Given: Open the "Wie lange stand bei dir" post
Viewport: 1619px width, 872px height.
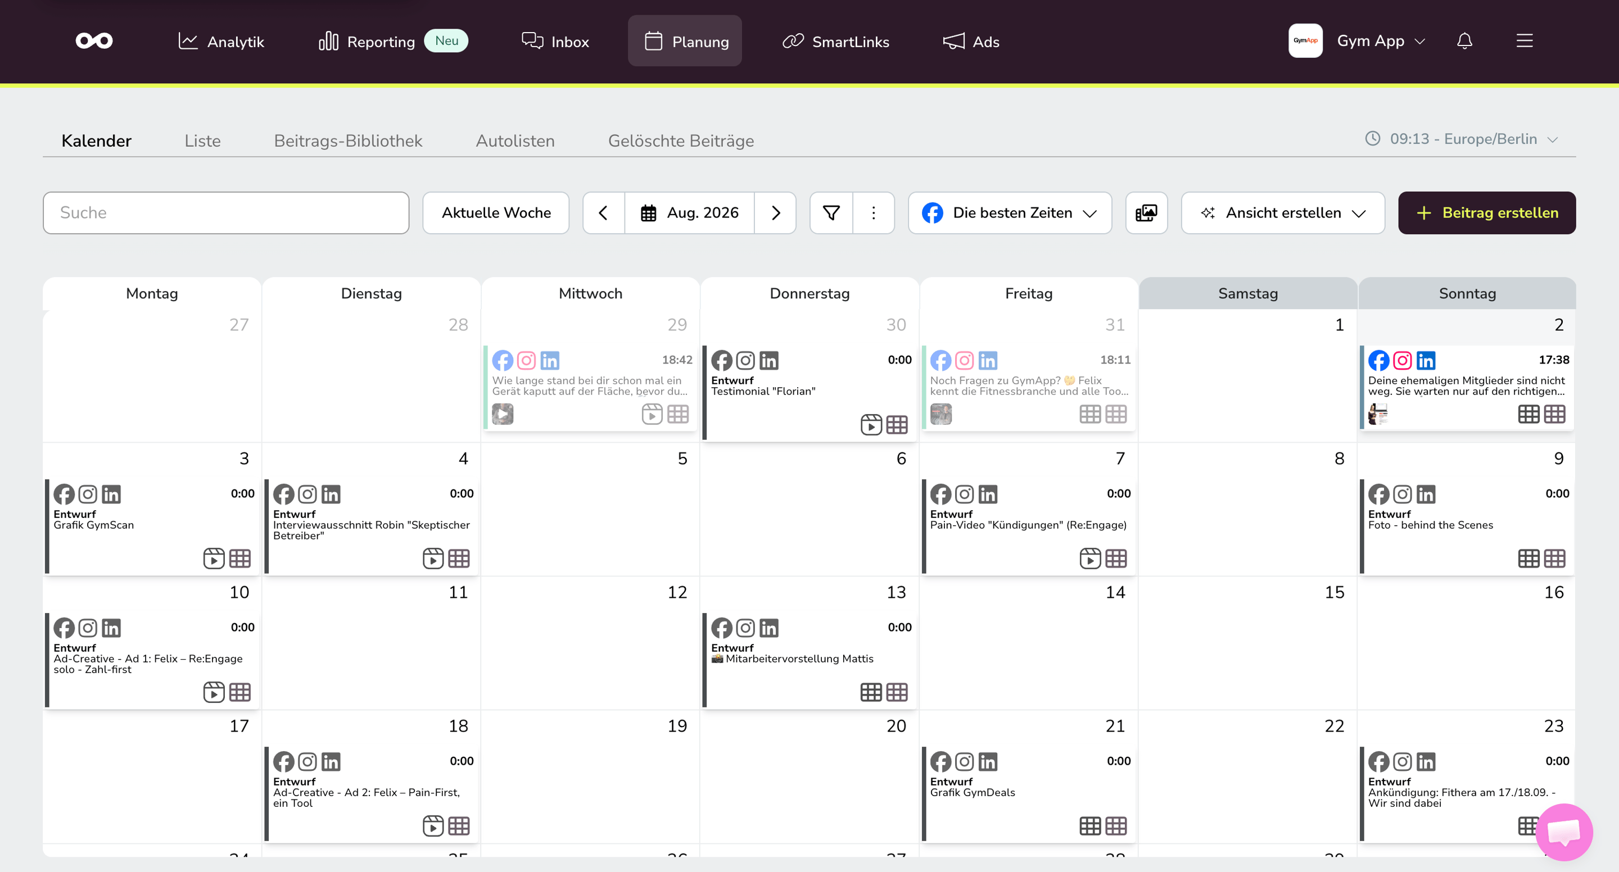Looking at the screenshot, I should [x=590, y=388].
